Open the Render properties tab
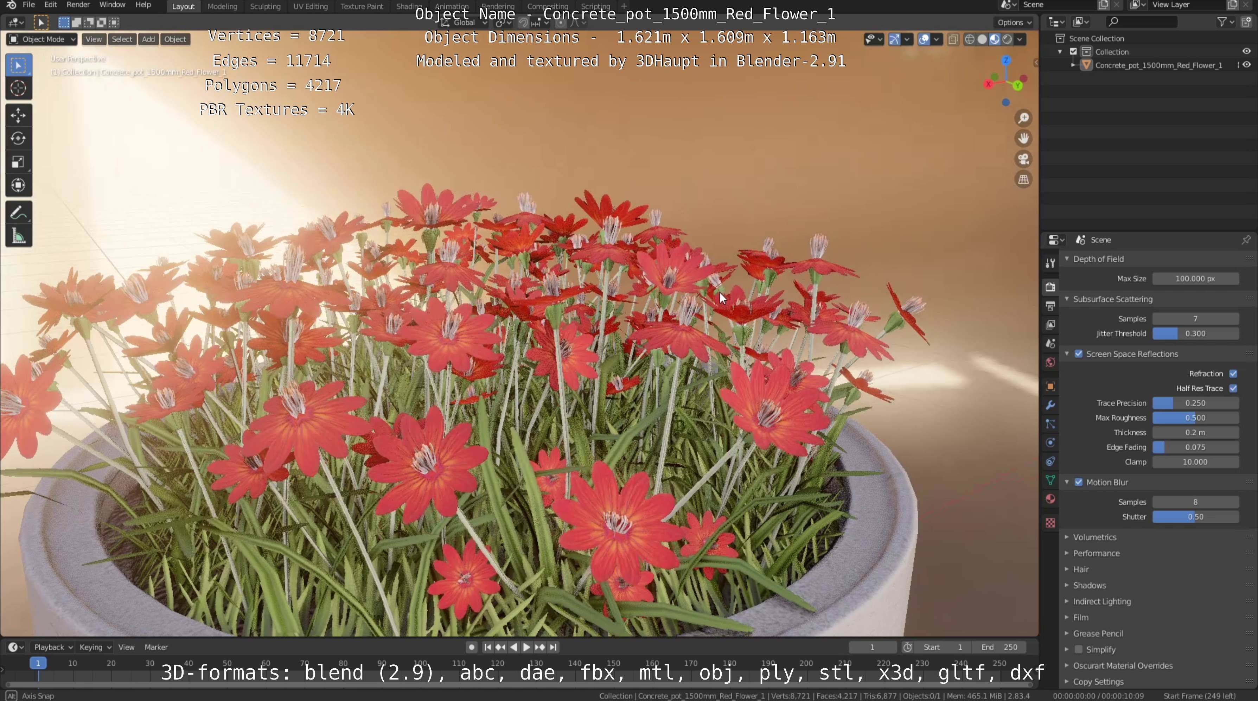Image resolution: width=1258 pixels, height=701 pixels. click(1051, 287)
